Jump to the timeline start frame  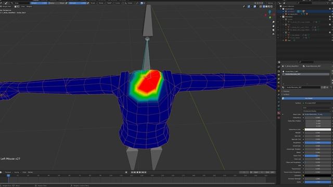coord(132,172)
